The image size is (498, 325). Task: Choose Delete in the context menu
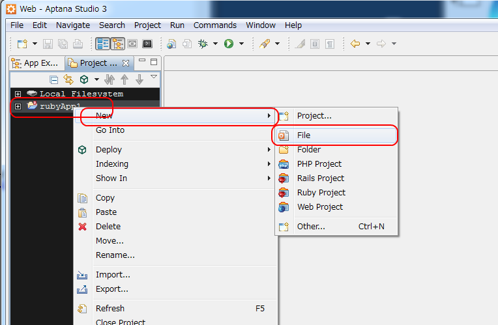coord(174,226)
